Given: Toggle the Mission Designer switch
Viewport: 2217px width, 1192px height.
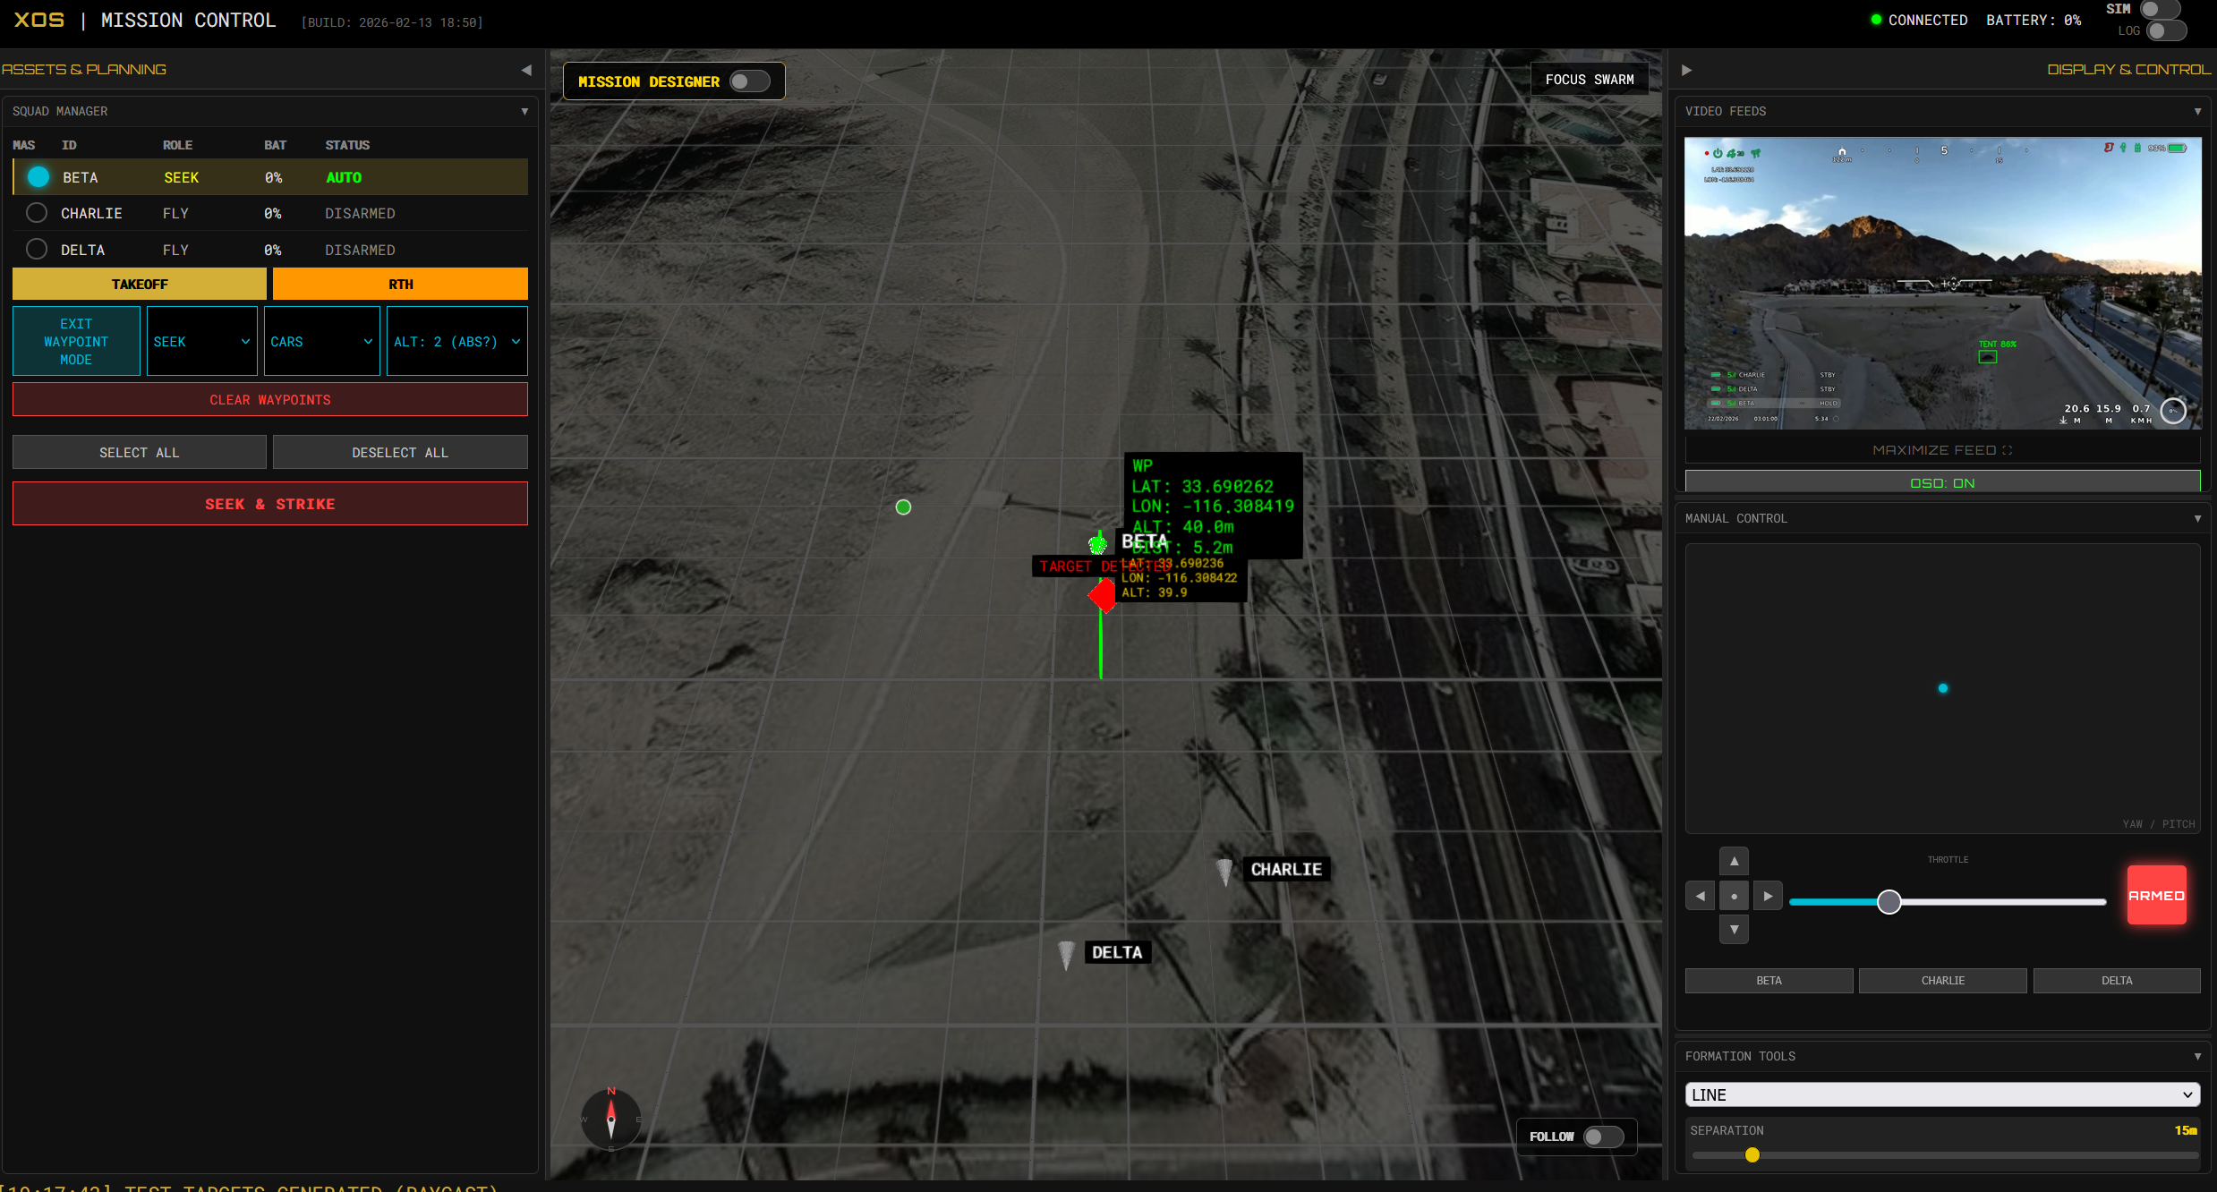Looking at the screenshot, I should point(749,81).
